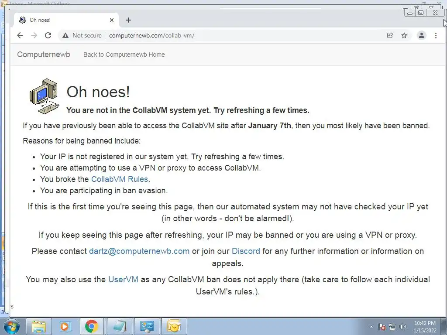Screen dimensions: 447x335
Task: Click the address bar URL computernewb.com/collab-vm/
Action: coord(151,35)
